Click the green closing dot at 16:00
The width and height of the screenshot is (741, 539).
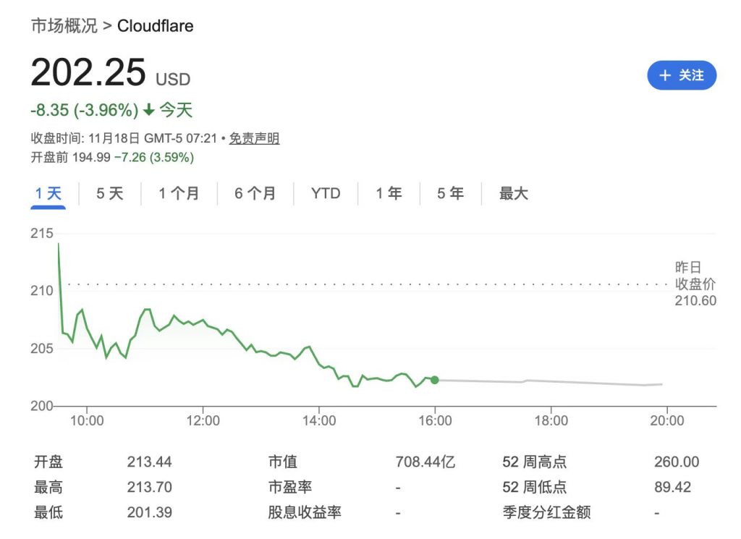pyautogui.click(x=434, y=380)
